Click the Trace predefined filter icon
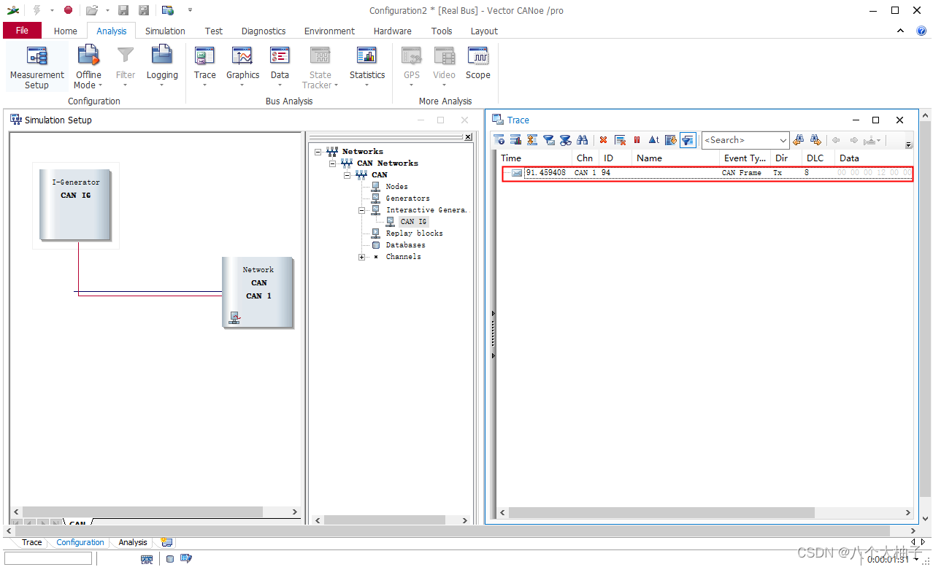 click(x=549, y=140)
